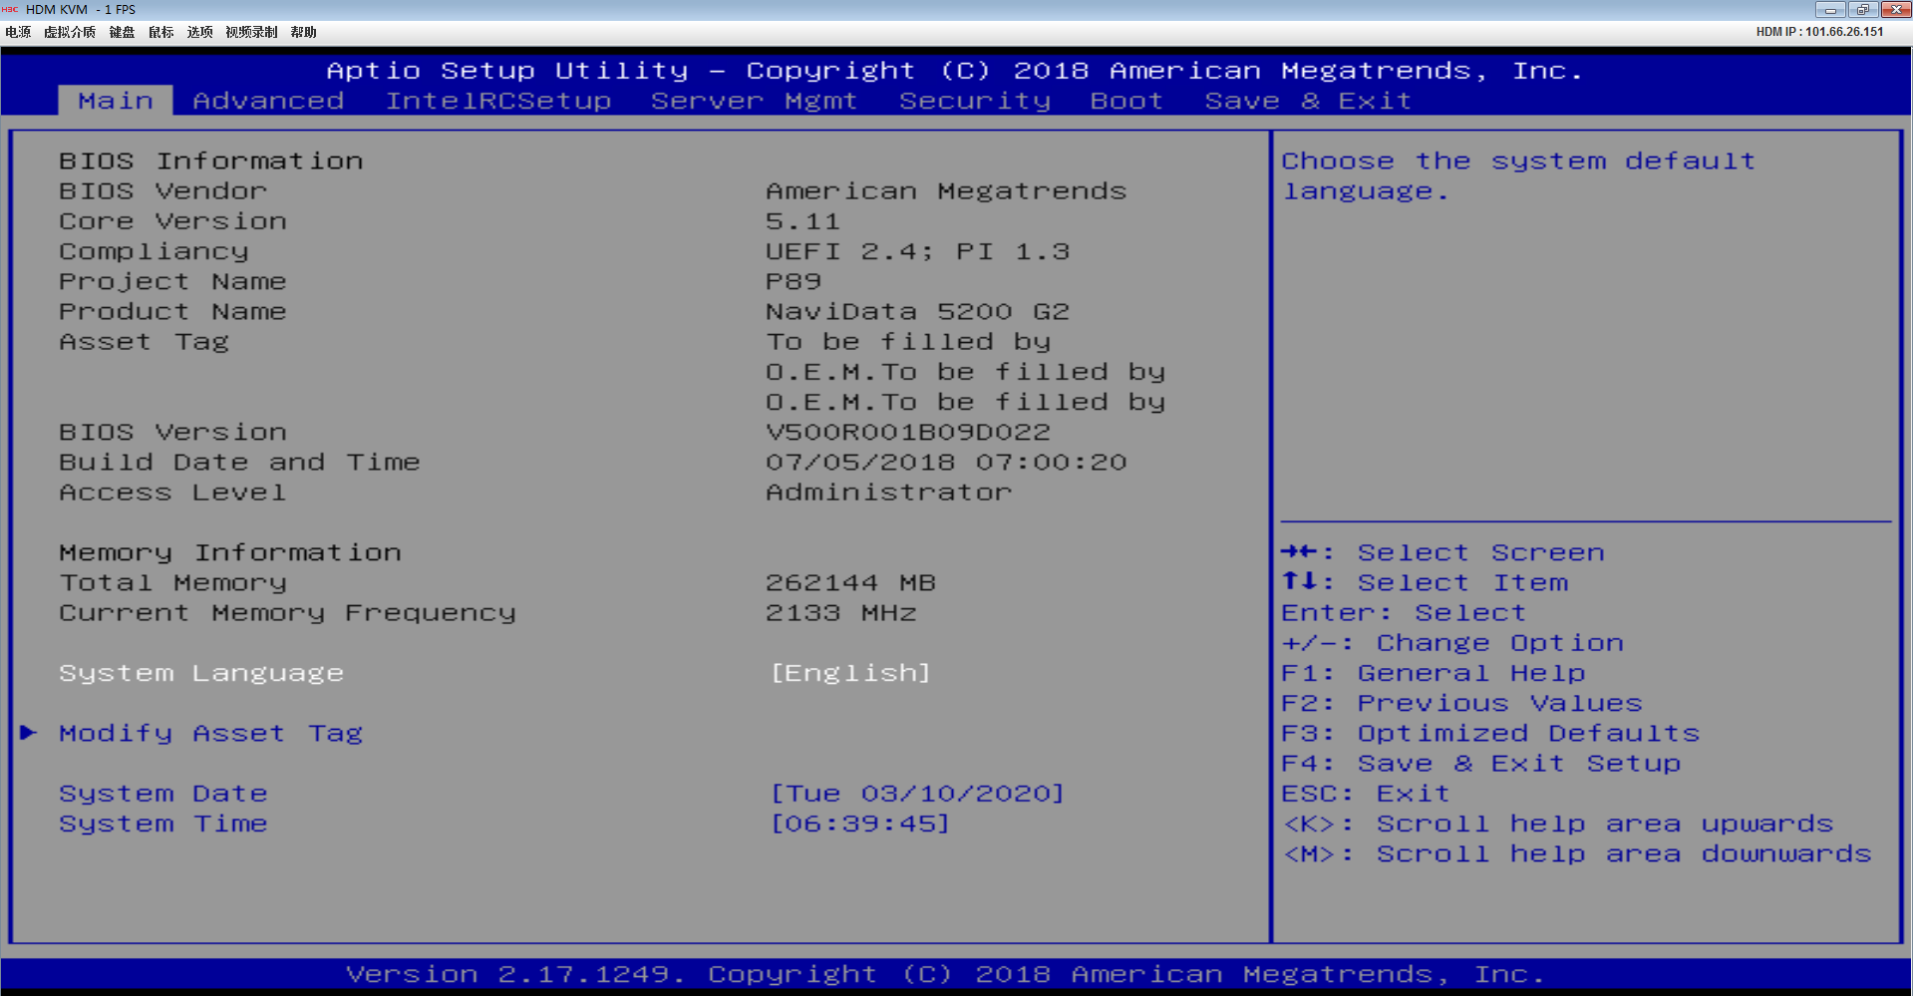
Task: Click the <M> scroll help downwards hint
Action: (1576, 853)
